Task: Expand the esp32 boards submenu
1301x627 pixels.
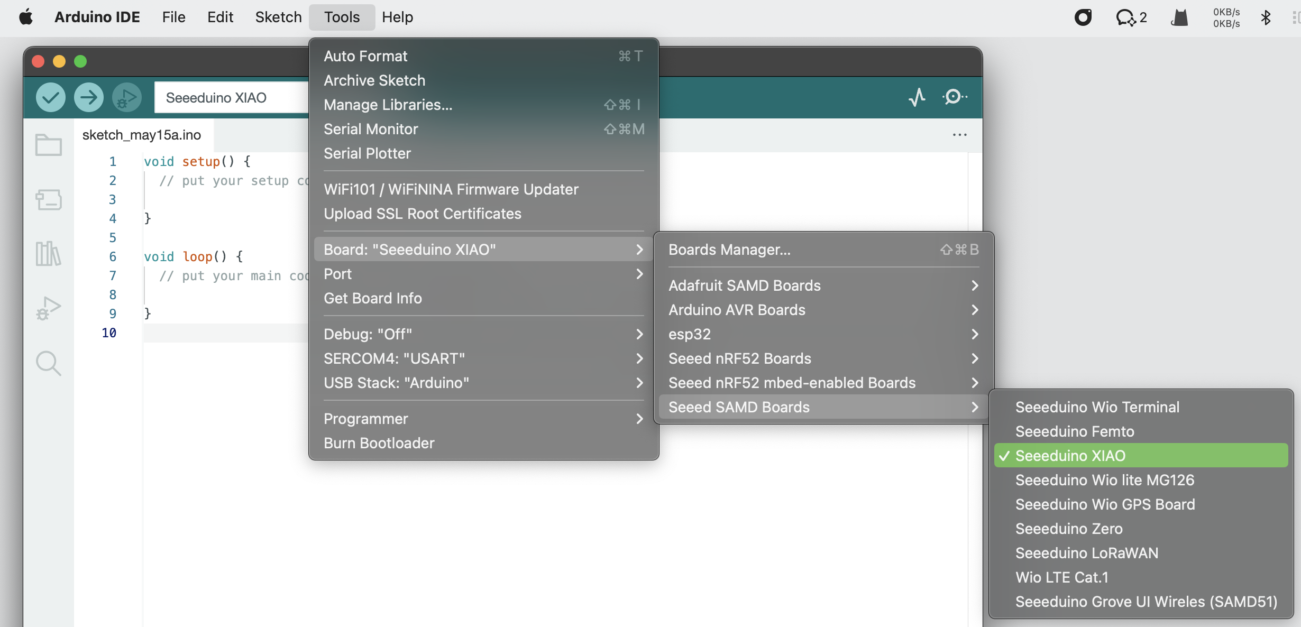Action: point(823,334)
